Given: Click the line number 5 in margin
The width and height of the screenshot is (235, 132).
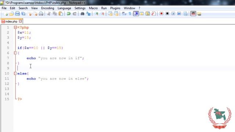Looking at the screenshot, I should [x=8, y=48].
